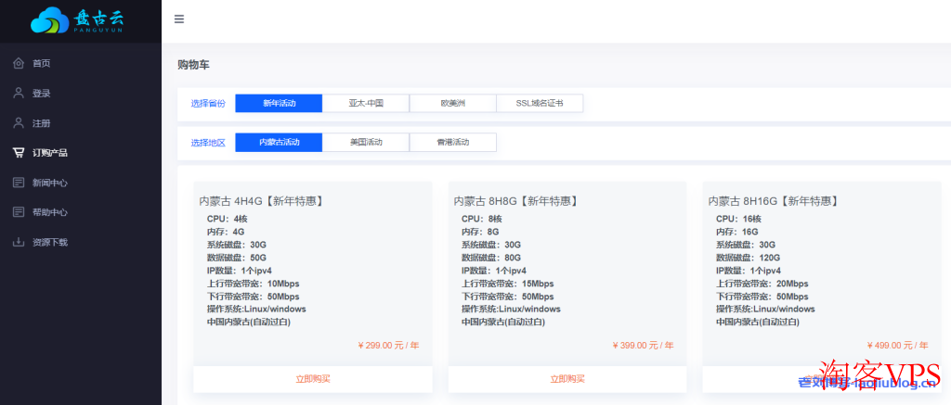Select the 美国活动 region tab
Screen dimensions: 951x405
366,143
